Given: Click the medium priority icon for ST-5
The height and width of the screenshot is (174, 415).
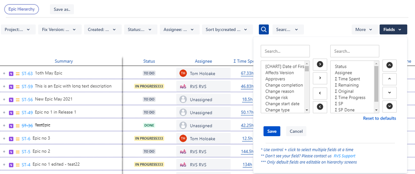Looking at the screenshot, I should [x=18, y=152].
